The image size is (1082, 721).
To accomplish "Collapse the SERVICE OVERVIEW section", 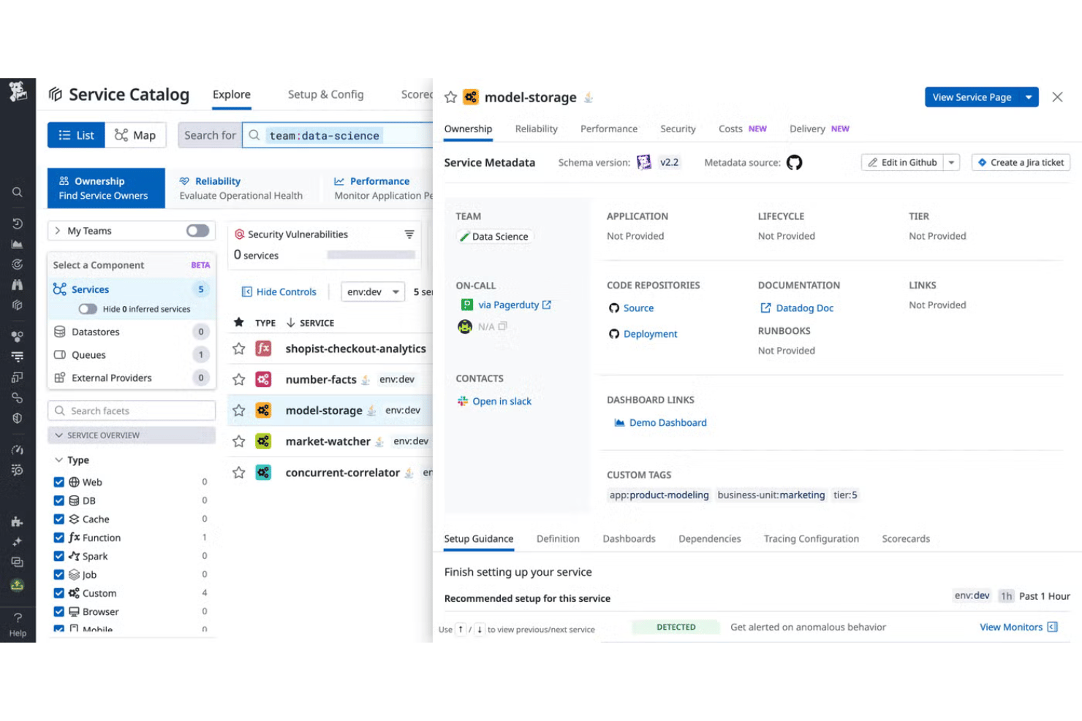I will pos(132,435).
